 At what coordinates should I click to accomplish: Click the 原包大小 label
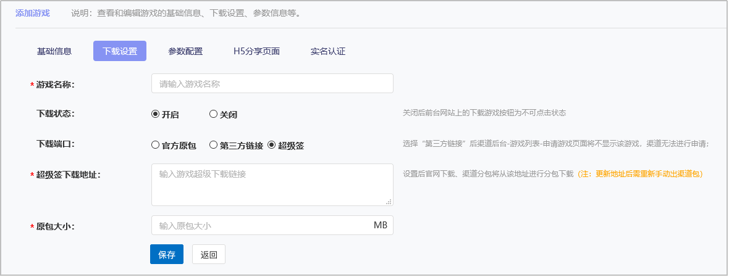[x=56, y=227]
